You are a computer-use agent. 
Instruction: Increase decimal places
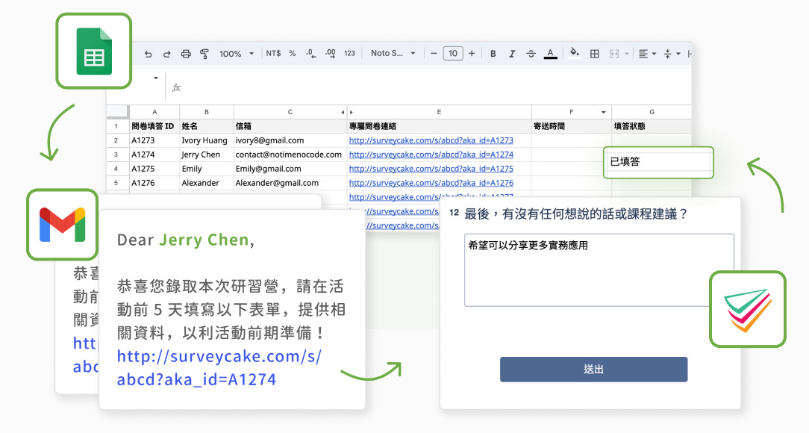[330, 53]
